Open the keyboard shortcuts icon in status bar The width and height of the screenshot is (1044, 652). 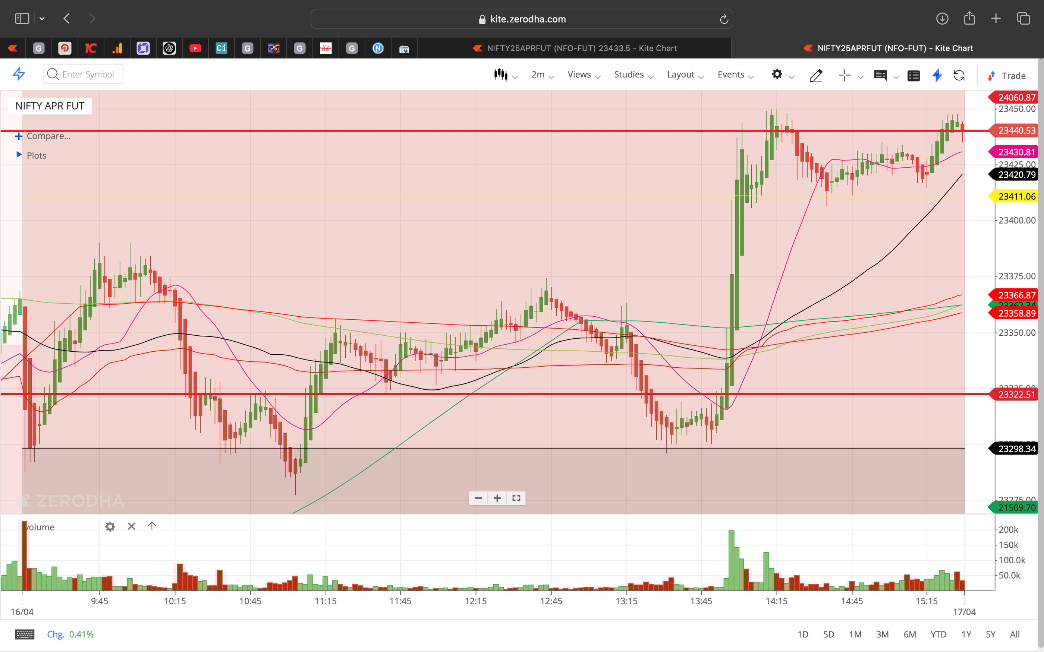[x=25, y=634]
